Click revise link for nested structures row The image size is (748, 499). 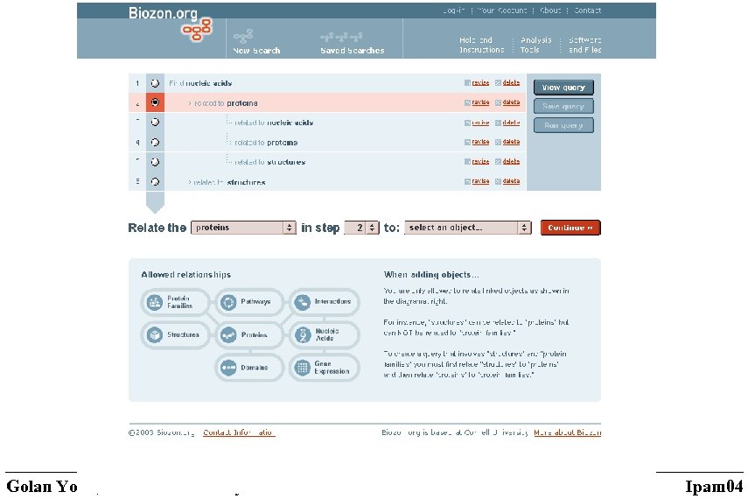click(x=480, y=162)
